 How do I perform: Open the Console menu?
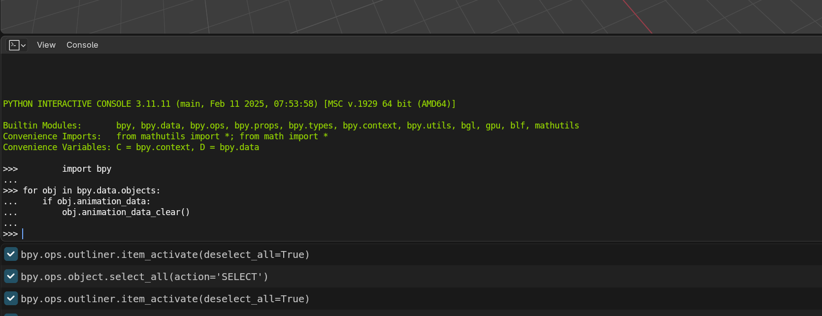[82, 45]
